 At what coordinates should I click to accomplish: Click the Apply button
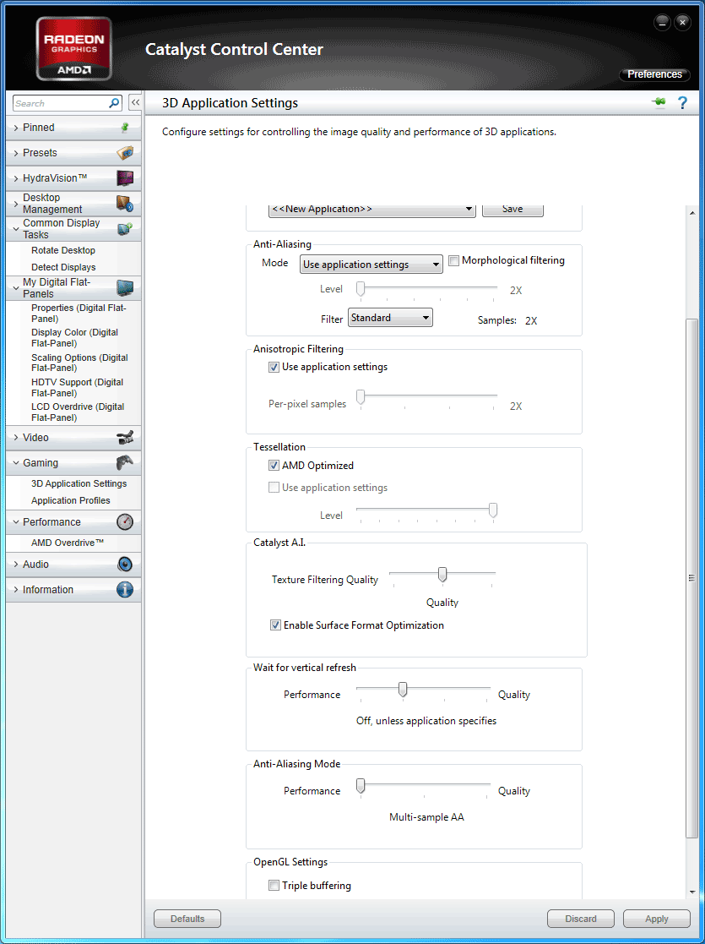point(656,919)
